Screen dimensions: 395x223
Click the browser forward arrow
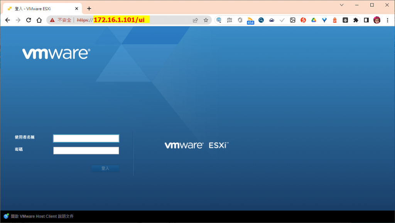tap(18, 20)
